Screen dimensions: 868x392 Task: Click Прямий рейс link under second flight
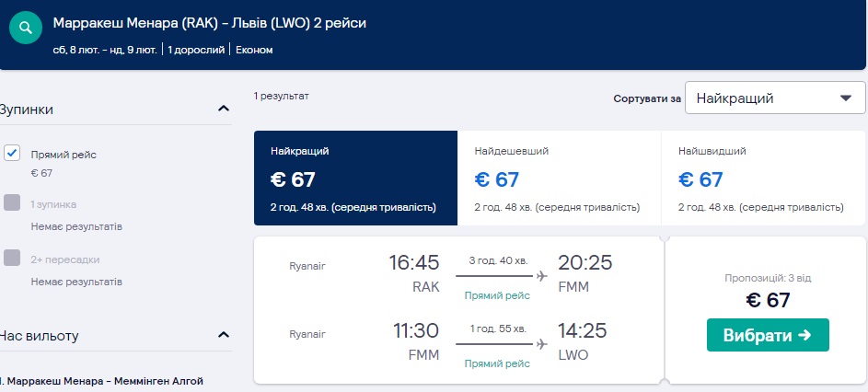(x=497, y=364)
